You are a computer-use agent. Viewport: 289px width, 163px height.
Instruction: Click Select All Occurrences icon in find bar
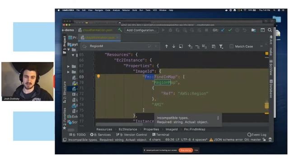pyautogui.click(x=204, y=46)
